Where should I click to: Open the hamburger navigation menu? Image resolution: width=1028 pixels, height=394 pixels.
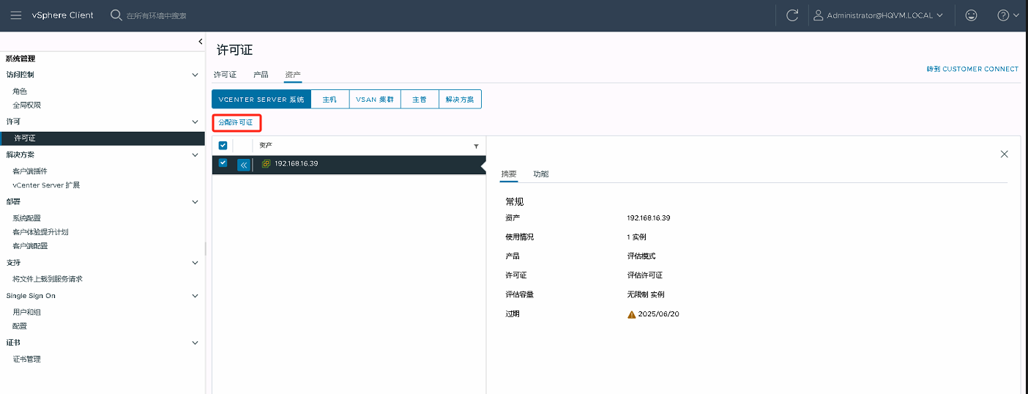point(16,15)
